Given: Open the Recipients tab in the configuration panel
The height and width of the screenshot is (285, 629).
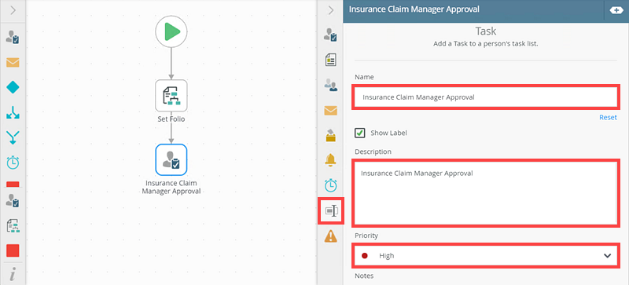Looking at the screenshot, I should coord(330,86).
